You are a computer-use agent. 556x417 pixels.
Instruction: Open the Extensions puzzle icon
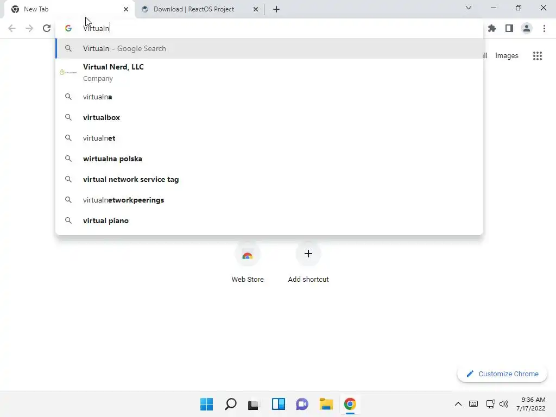click(491, 28)
